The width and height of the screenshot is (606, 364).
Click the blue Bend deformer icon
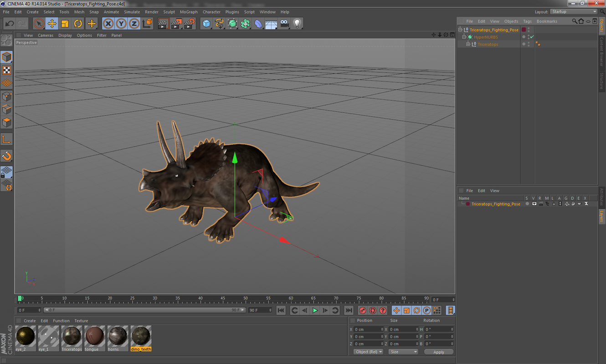pyautogui.click(x=258, y=23)
